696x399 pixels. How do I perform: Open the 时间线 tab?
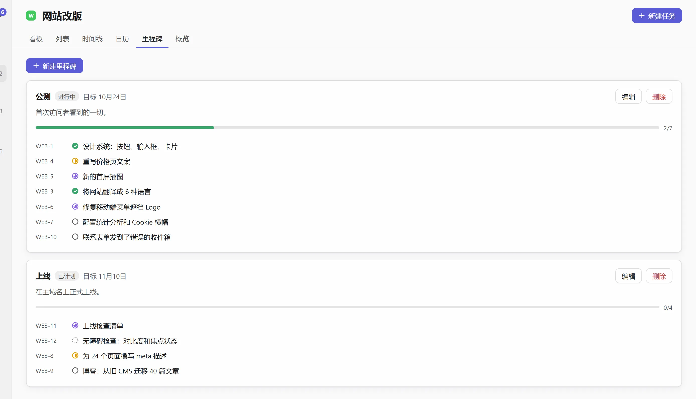click(x=92, y=39)
